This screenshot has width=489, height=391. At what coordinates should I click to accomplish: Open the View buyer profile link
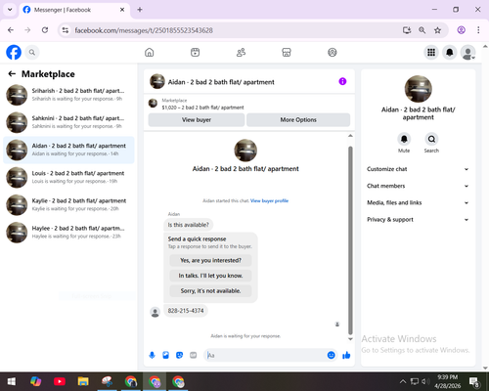coord(269,200)
